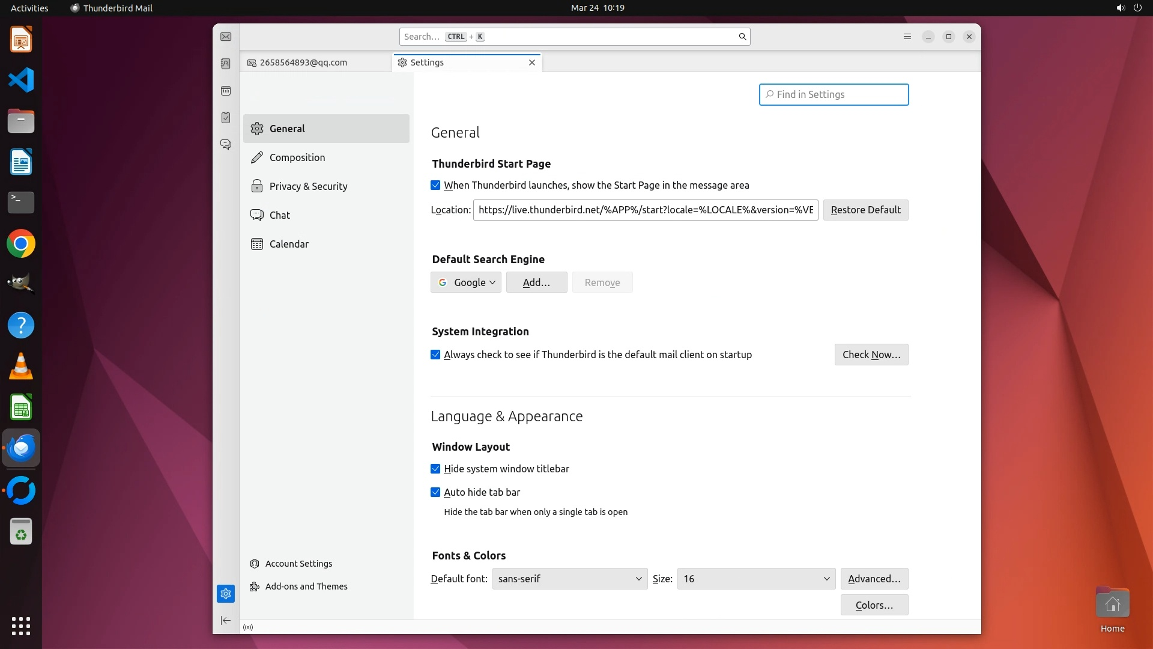Viewport: 1153px width, 649px height.
Task: Open the Mail space icon
Action: click(226, 37)
